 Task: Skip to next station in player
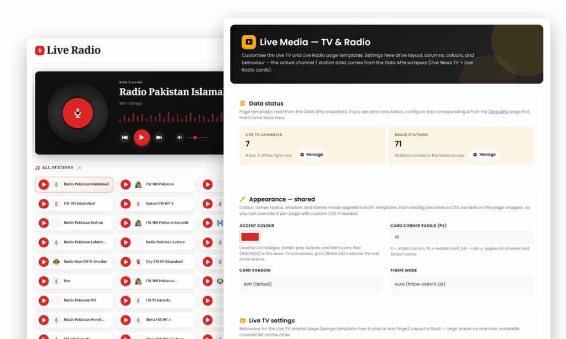click(x=159, y=137)
